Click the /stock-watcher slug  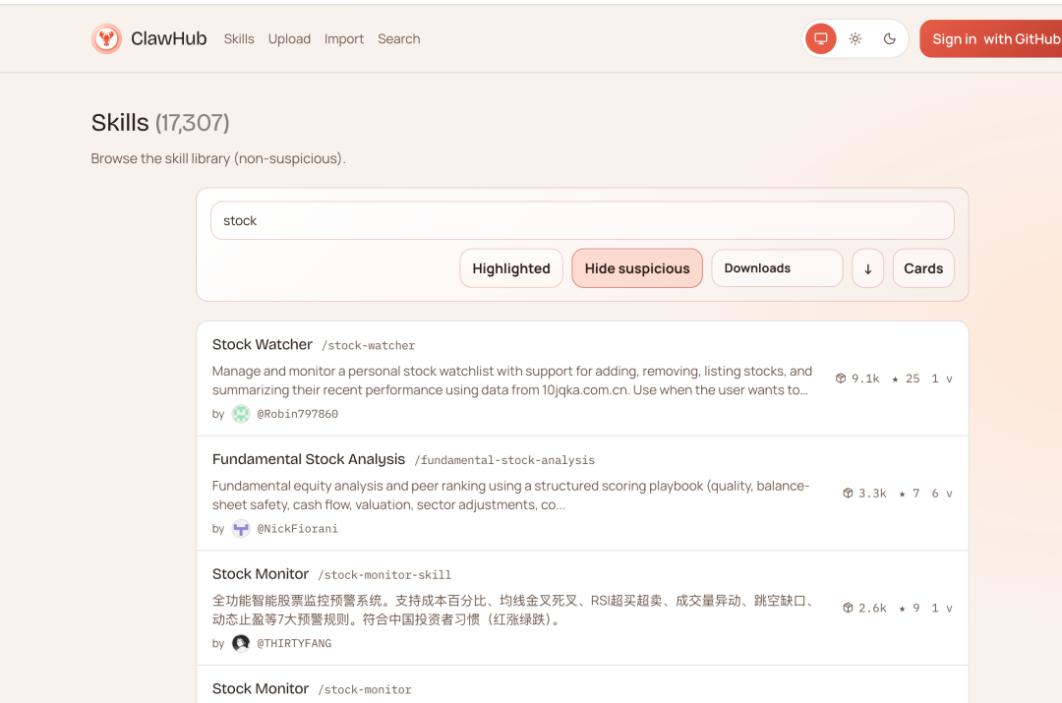point(369,345)
